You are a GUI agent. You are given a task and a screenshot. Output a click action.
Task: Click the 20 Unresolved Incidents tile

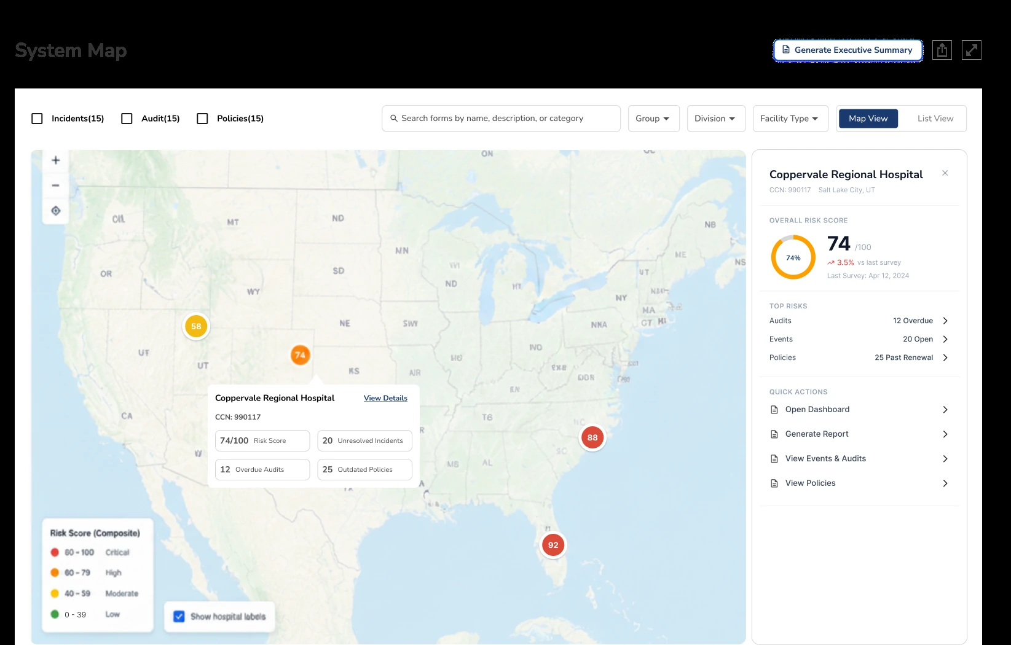pyautogui.click(x=364, y=440)
